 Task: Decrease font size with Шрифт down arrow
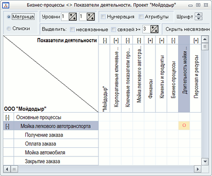pyautogui.click(x=198, y=18)
